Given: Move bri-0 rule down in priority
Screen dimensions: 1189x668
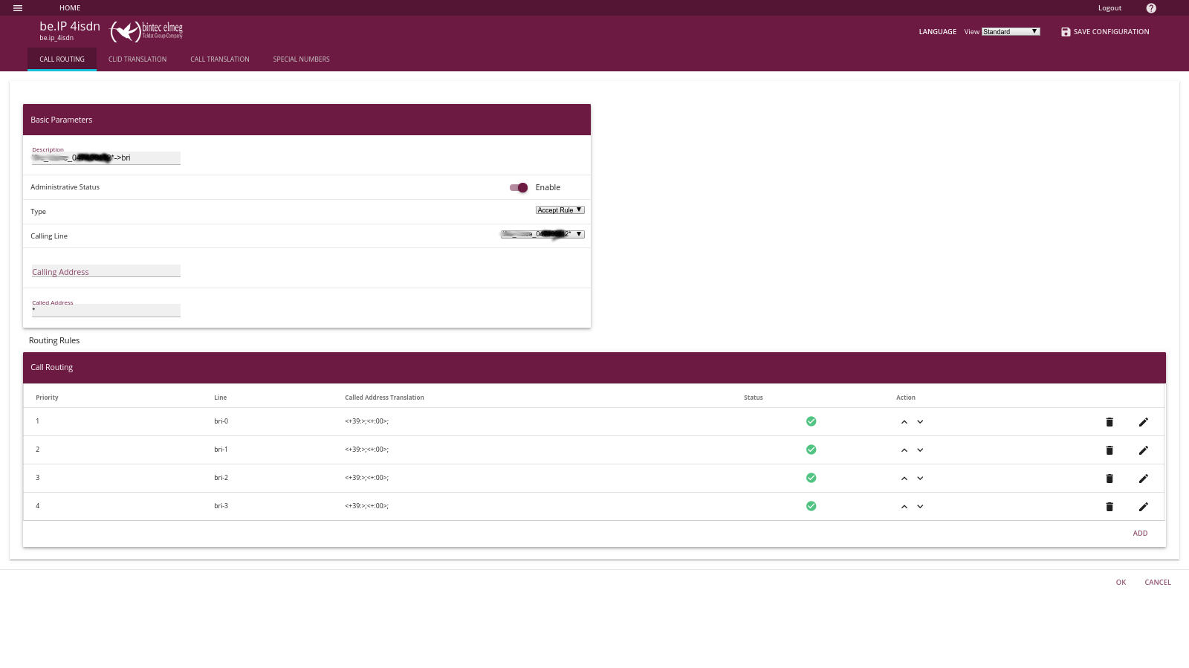Looking at the screenshot, I should coord(920,422).
